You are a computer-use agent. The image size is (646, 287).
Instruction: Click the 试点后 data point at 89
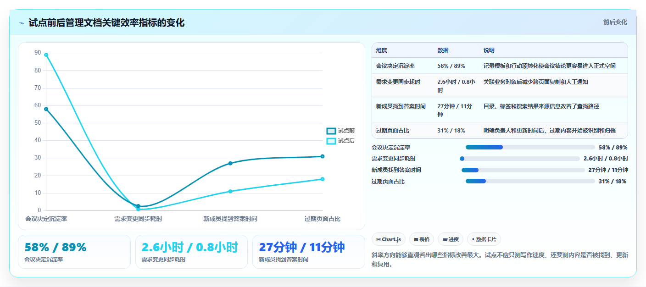click(46, 55)
